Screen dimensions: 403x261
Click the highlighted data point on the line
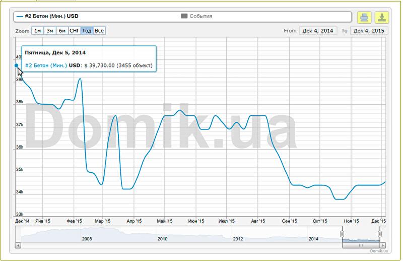[x=17, y=65]
